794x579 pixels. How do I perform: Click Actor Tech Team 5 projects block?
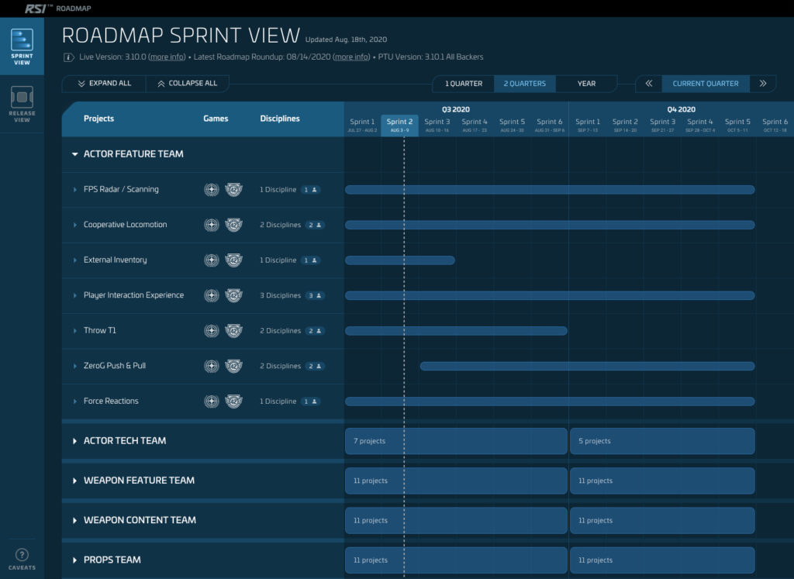(662, 441)
